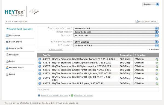Open info for profile #3878
The height and width of the screenshot is (105, 164).
40,59
